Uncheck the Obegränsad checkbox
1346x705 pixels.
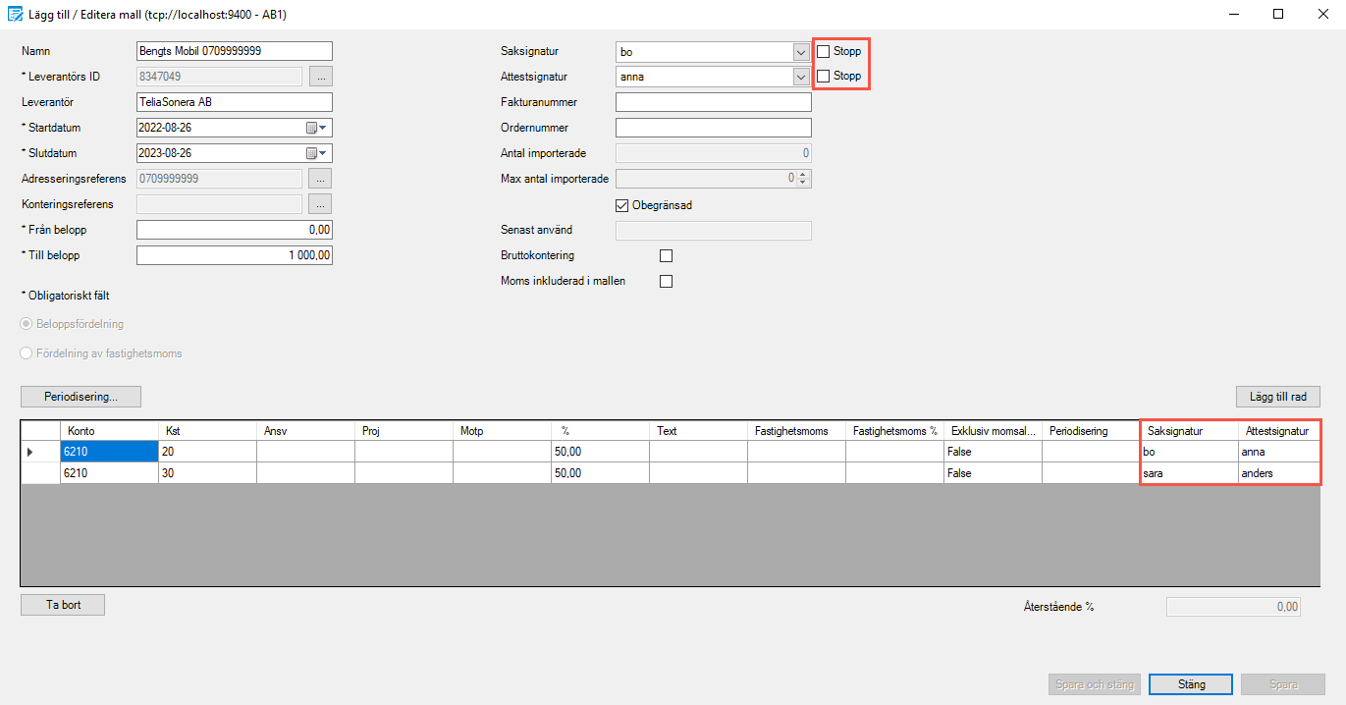point(621,205)
